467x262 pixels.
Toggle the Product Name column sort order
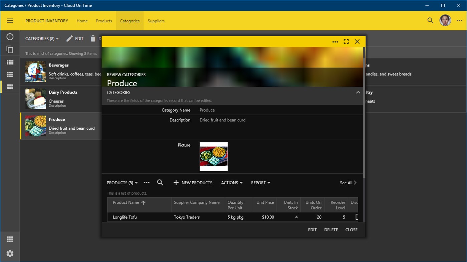[x=143, y=202]
